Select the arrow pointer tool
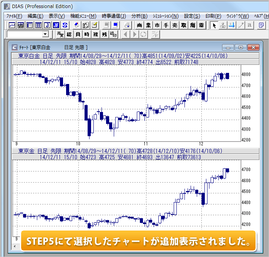Image resolution: width=269 pixels, height=257 pixels. point(214,25)
